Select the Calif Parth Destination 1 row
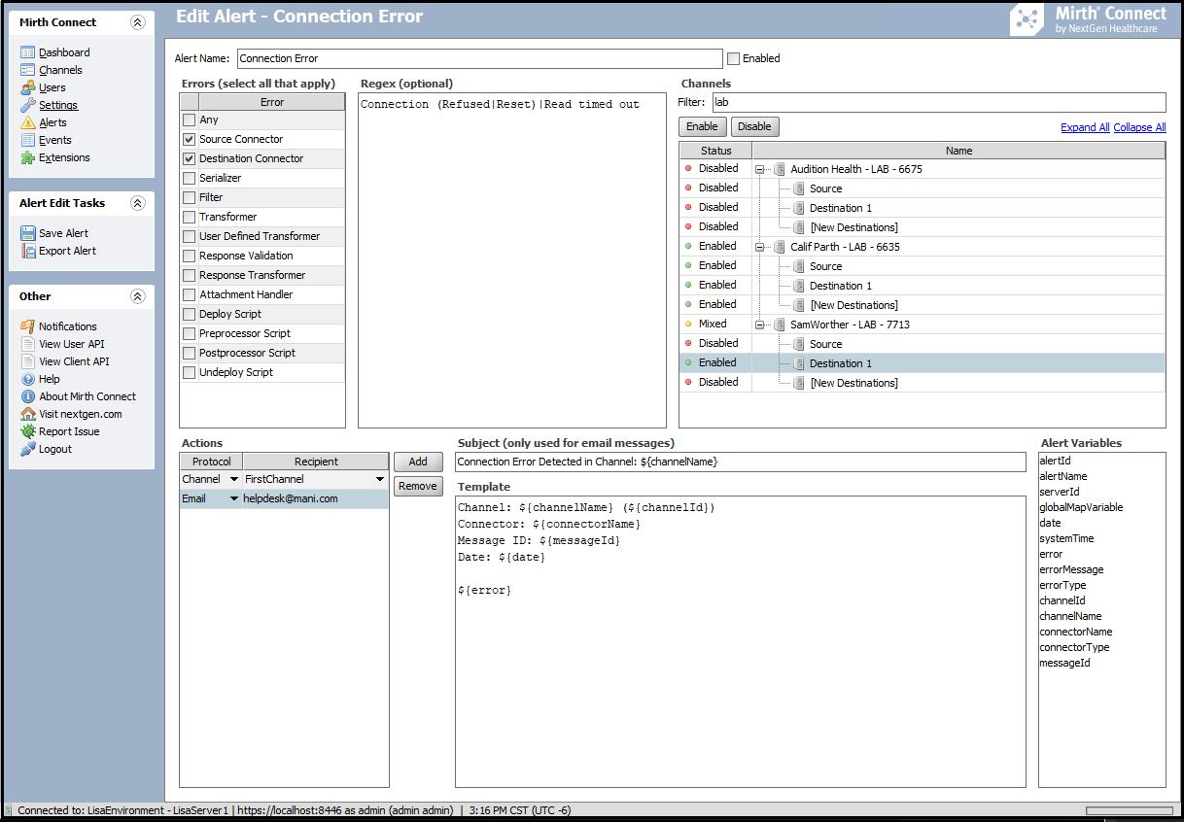The width and height of the screenshot is (1184, 822). [x=840, y=286]
